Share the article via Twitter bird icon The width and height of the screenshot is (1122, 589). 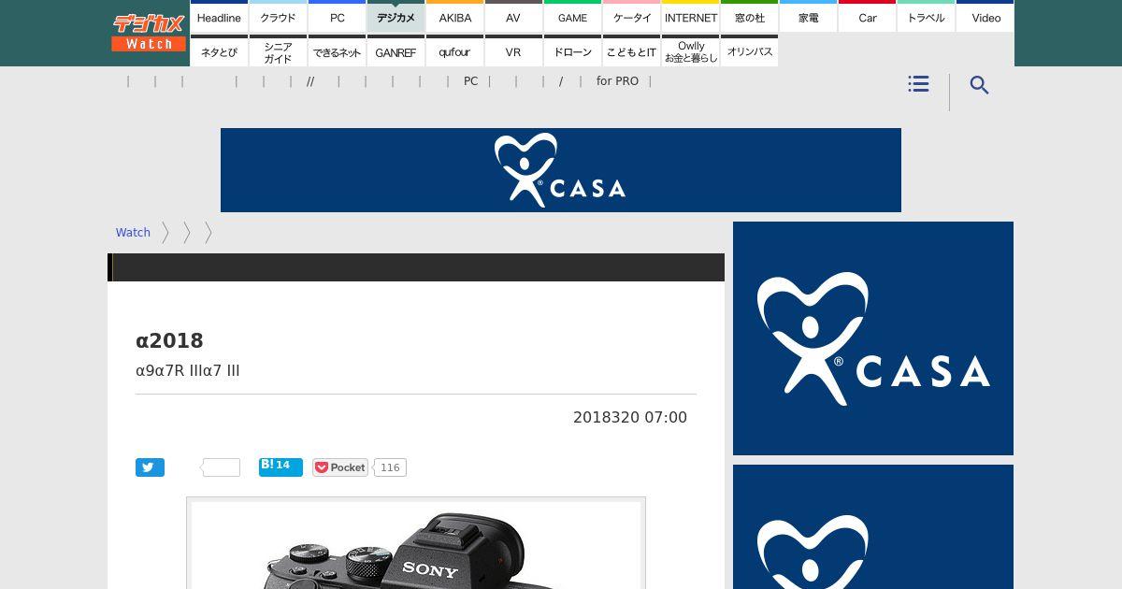click(x=150, y=467)
